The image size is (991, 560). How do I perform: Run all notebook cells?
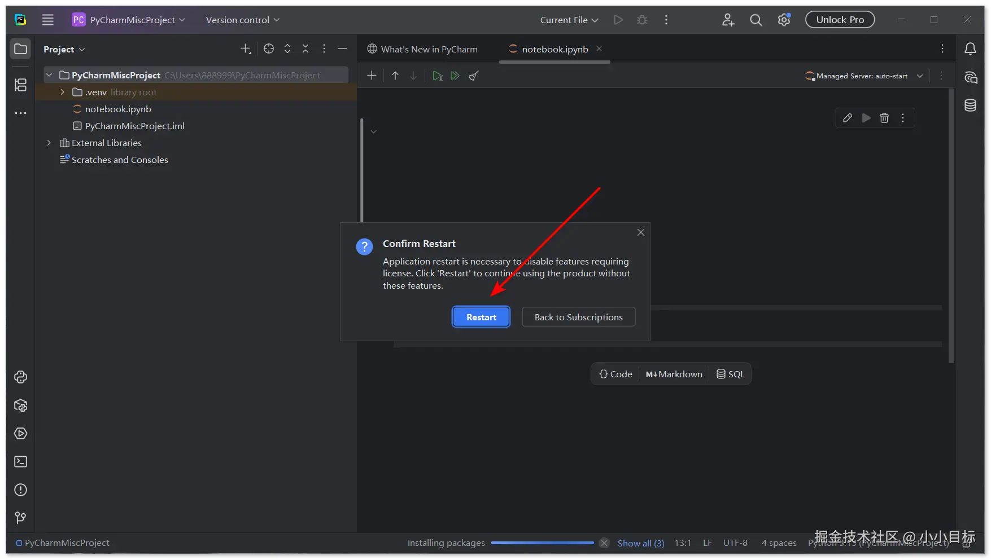click(455, 76)
